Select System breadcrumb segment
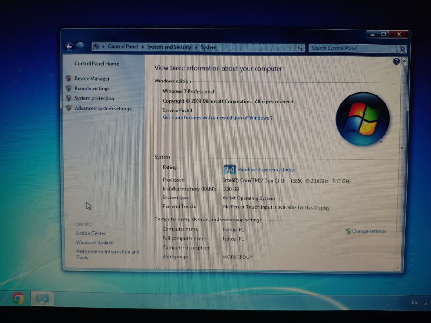431x323 pixels. click(x=208, y=47)
